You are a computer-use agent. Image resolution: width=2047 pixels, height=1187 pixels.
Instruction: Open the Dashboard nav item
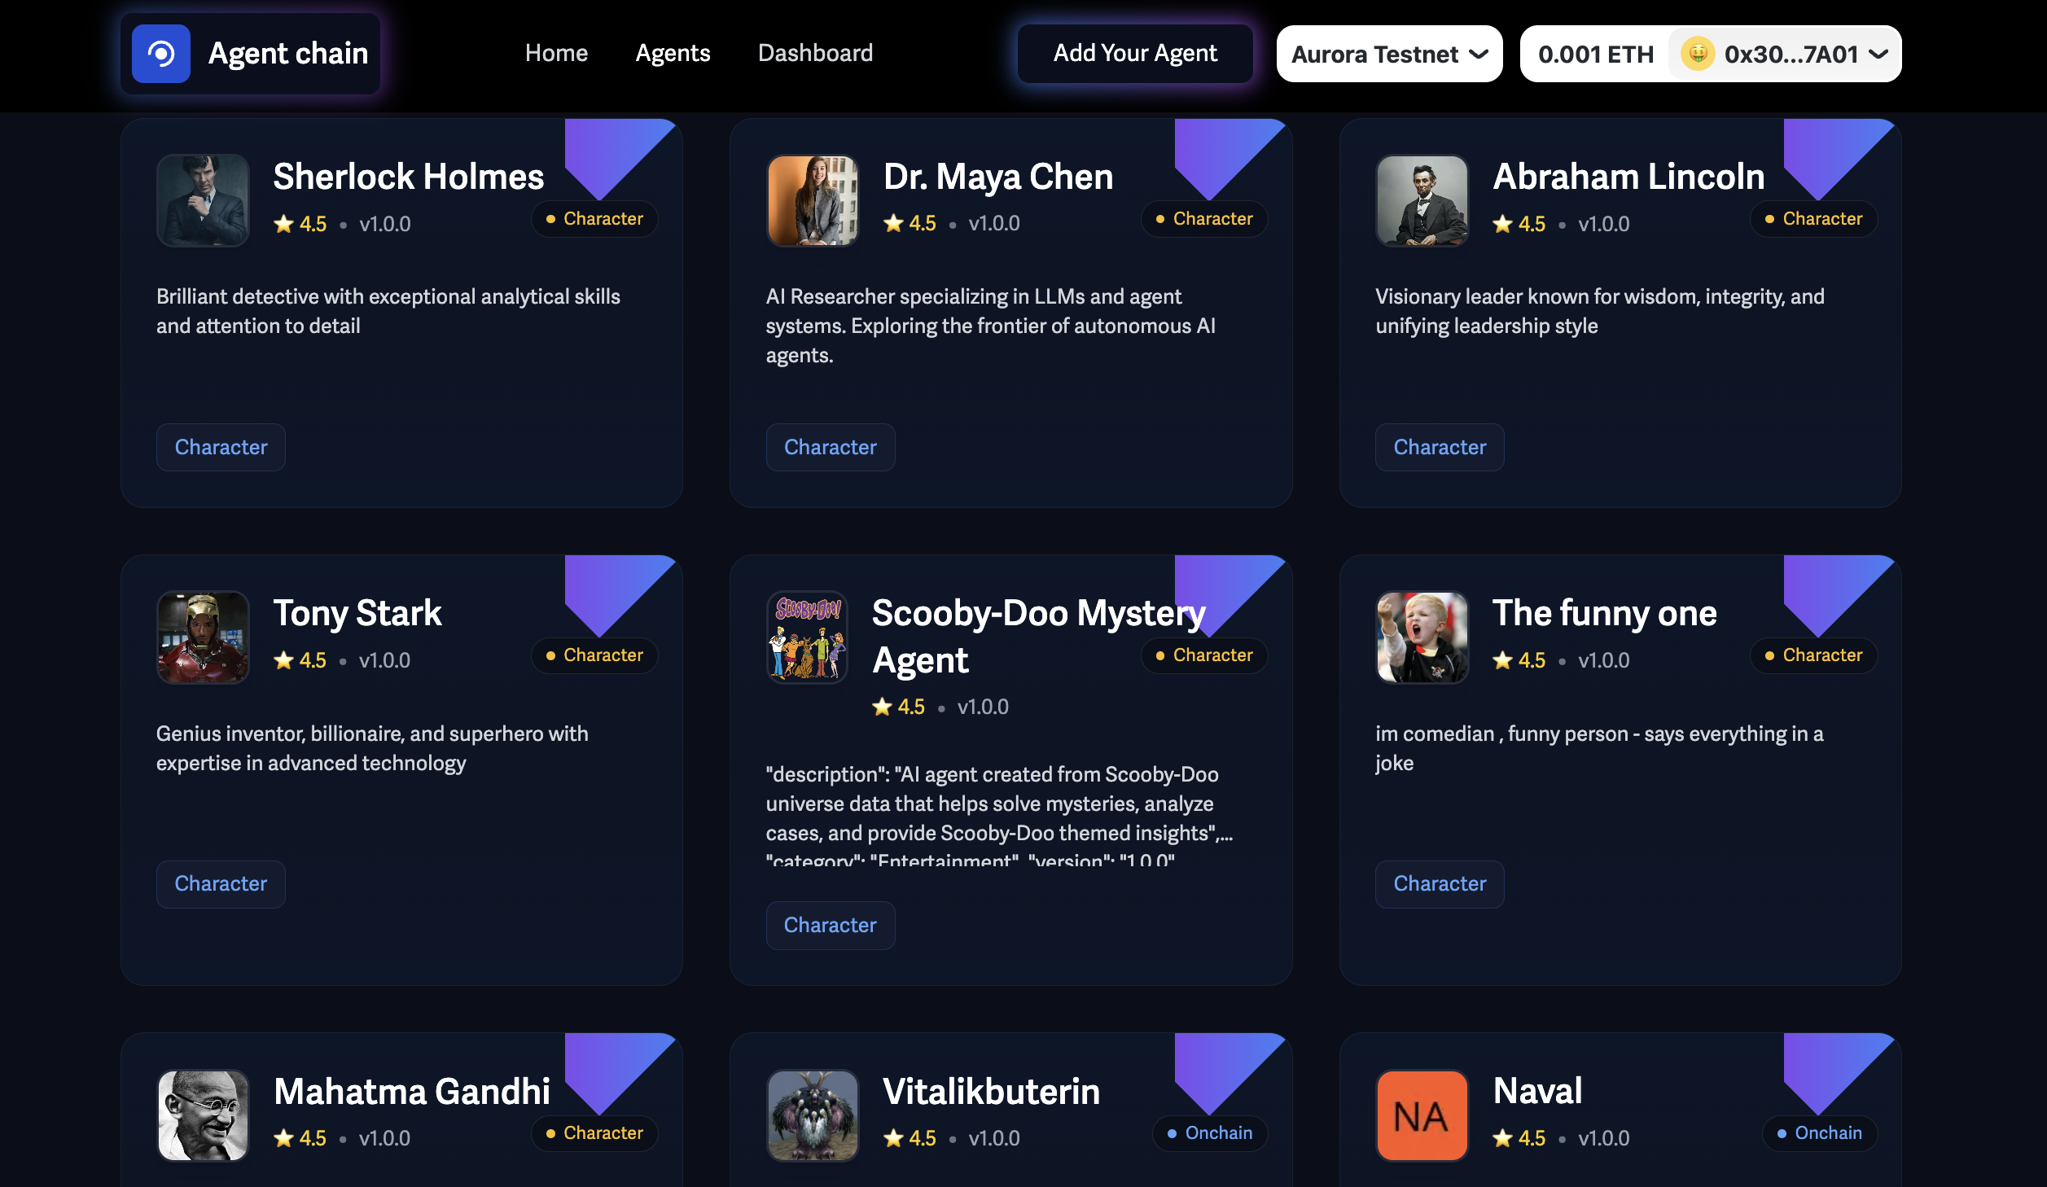(815, 53)
